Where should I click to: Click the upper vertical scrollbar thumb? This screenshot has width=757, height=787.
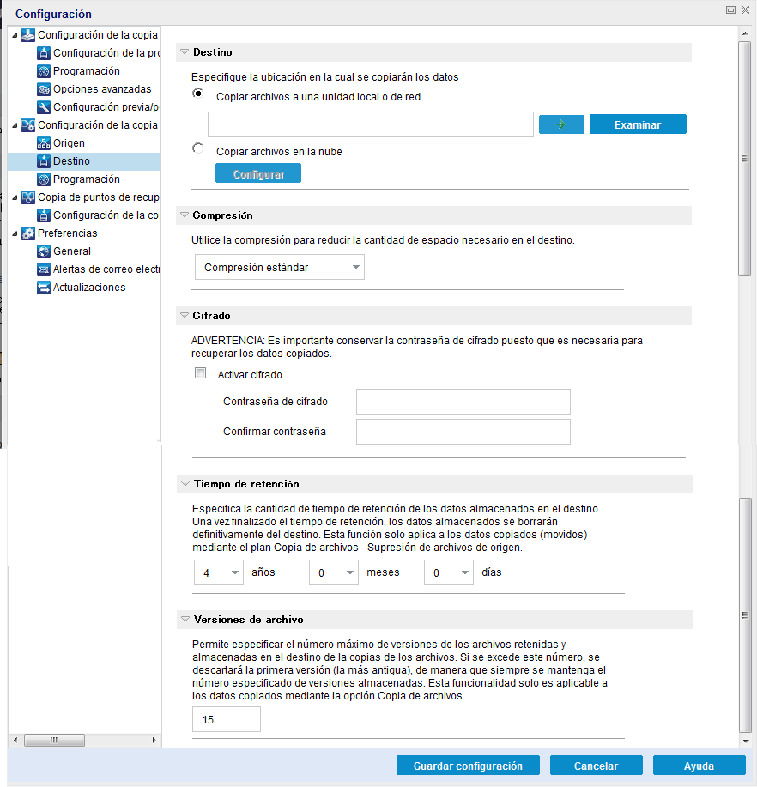click(x=744, y=159)
